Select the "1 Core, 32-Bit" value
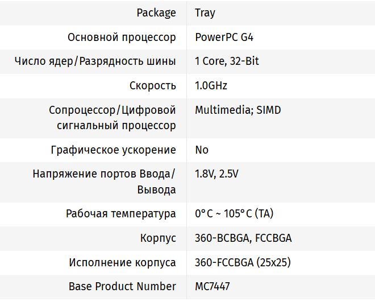375x301 pixels. pos(227,61)
